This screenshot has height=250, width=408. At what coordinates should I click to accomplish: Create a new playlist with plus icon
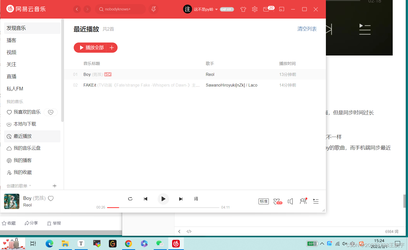click(x=55, y=186)
